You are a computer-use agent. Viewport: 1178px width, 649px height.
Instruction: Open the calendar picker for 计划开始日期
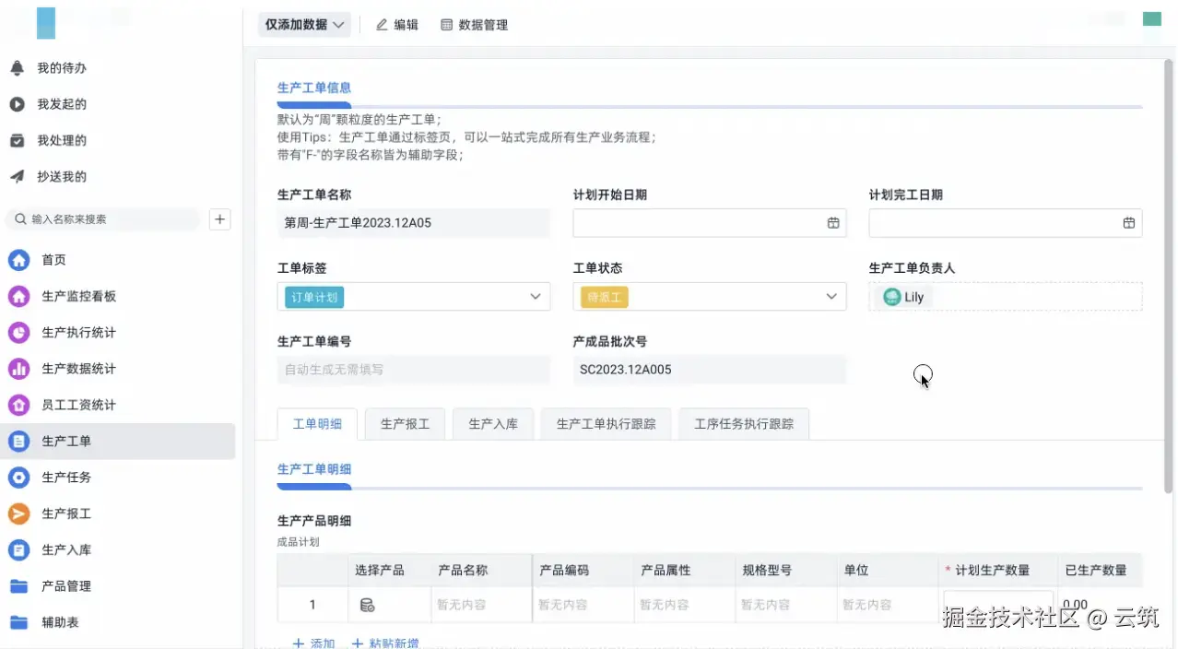click(832, 222)
